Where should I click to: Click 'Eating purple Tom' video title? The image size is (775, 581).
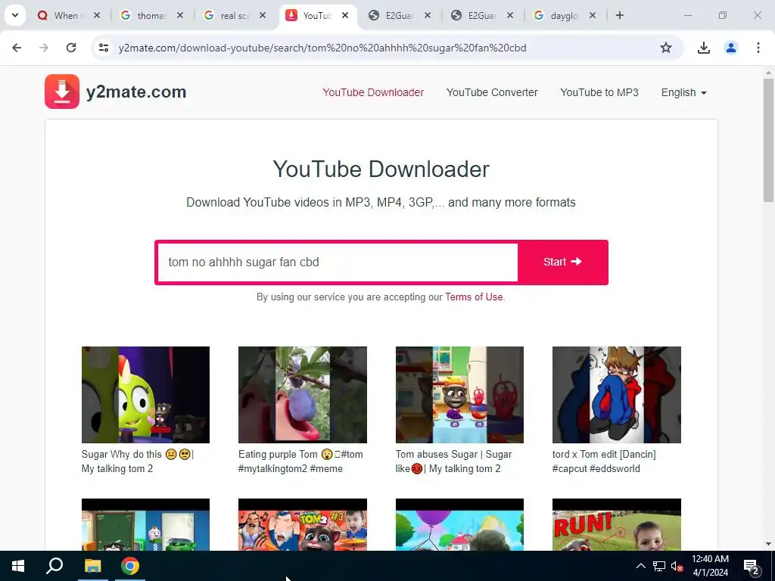coord(300,461)
